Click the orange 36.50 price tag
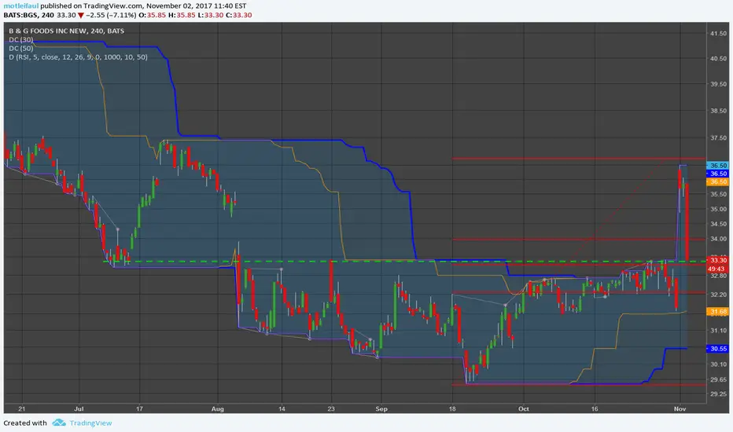This screenshot has width=733, height=432. tap(718, 181)
